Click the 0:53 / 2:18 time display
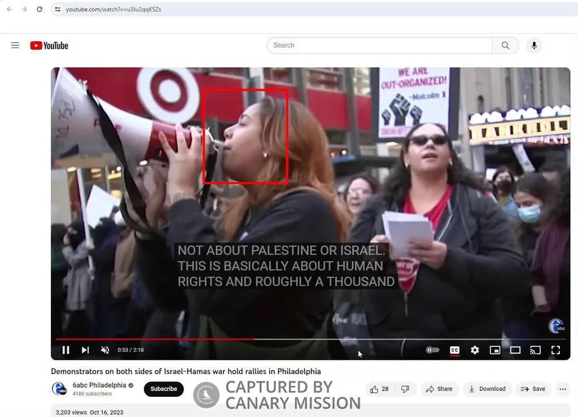This screenshot has height=417, width=578. coord(130,350)
